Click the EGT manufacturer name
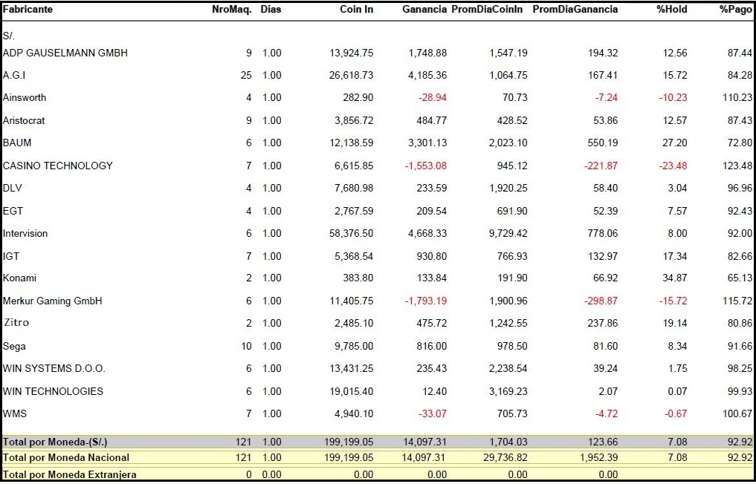This screenshot has height=484, width=756. click(13, 211)
